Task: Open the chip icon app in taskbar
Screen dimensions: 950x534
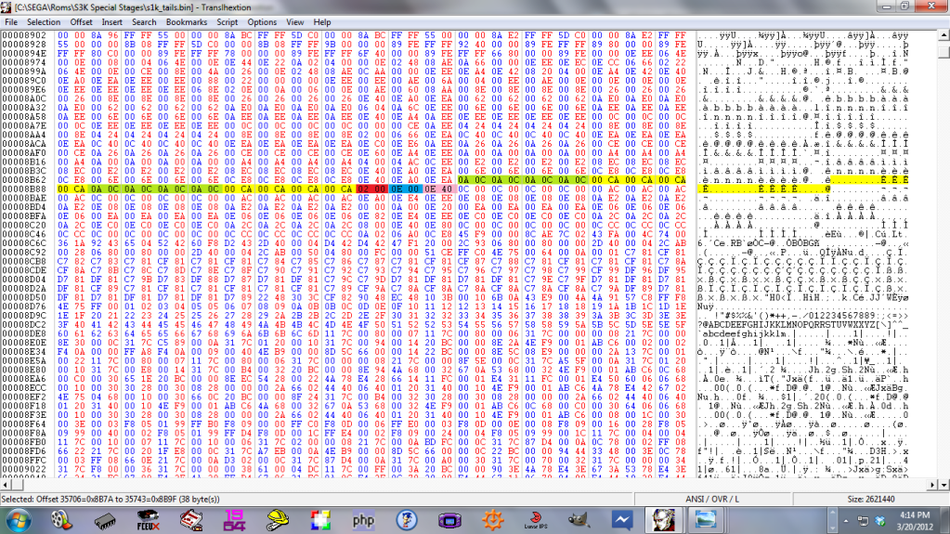Action: 105,521
